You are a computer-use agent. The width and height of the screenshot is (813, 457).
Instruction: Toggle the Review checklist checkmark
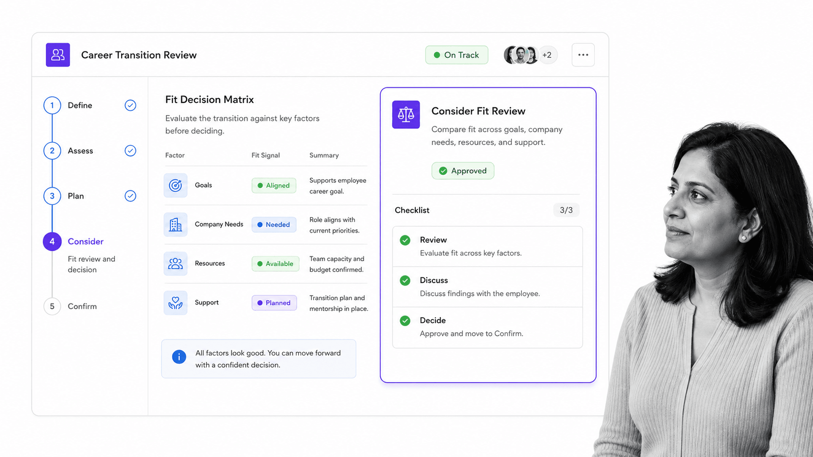click(x=405, y=240)
